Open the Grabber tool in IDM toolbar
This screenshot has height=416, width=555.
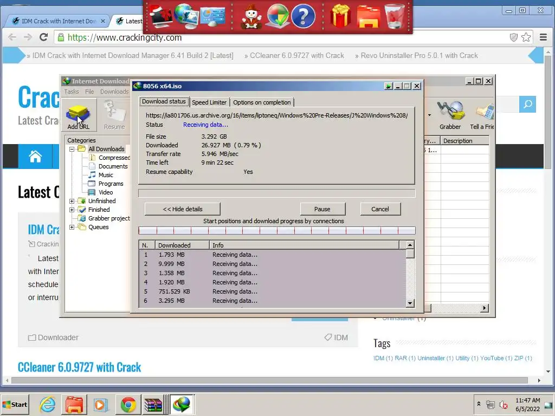pyautogui.click(x=450, y=115)
